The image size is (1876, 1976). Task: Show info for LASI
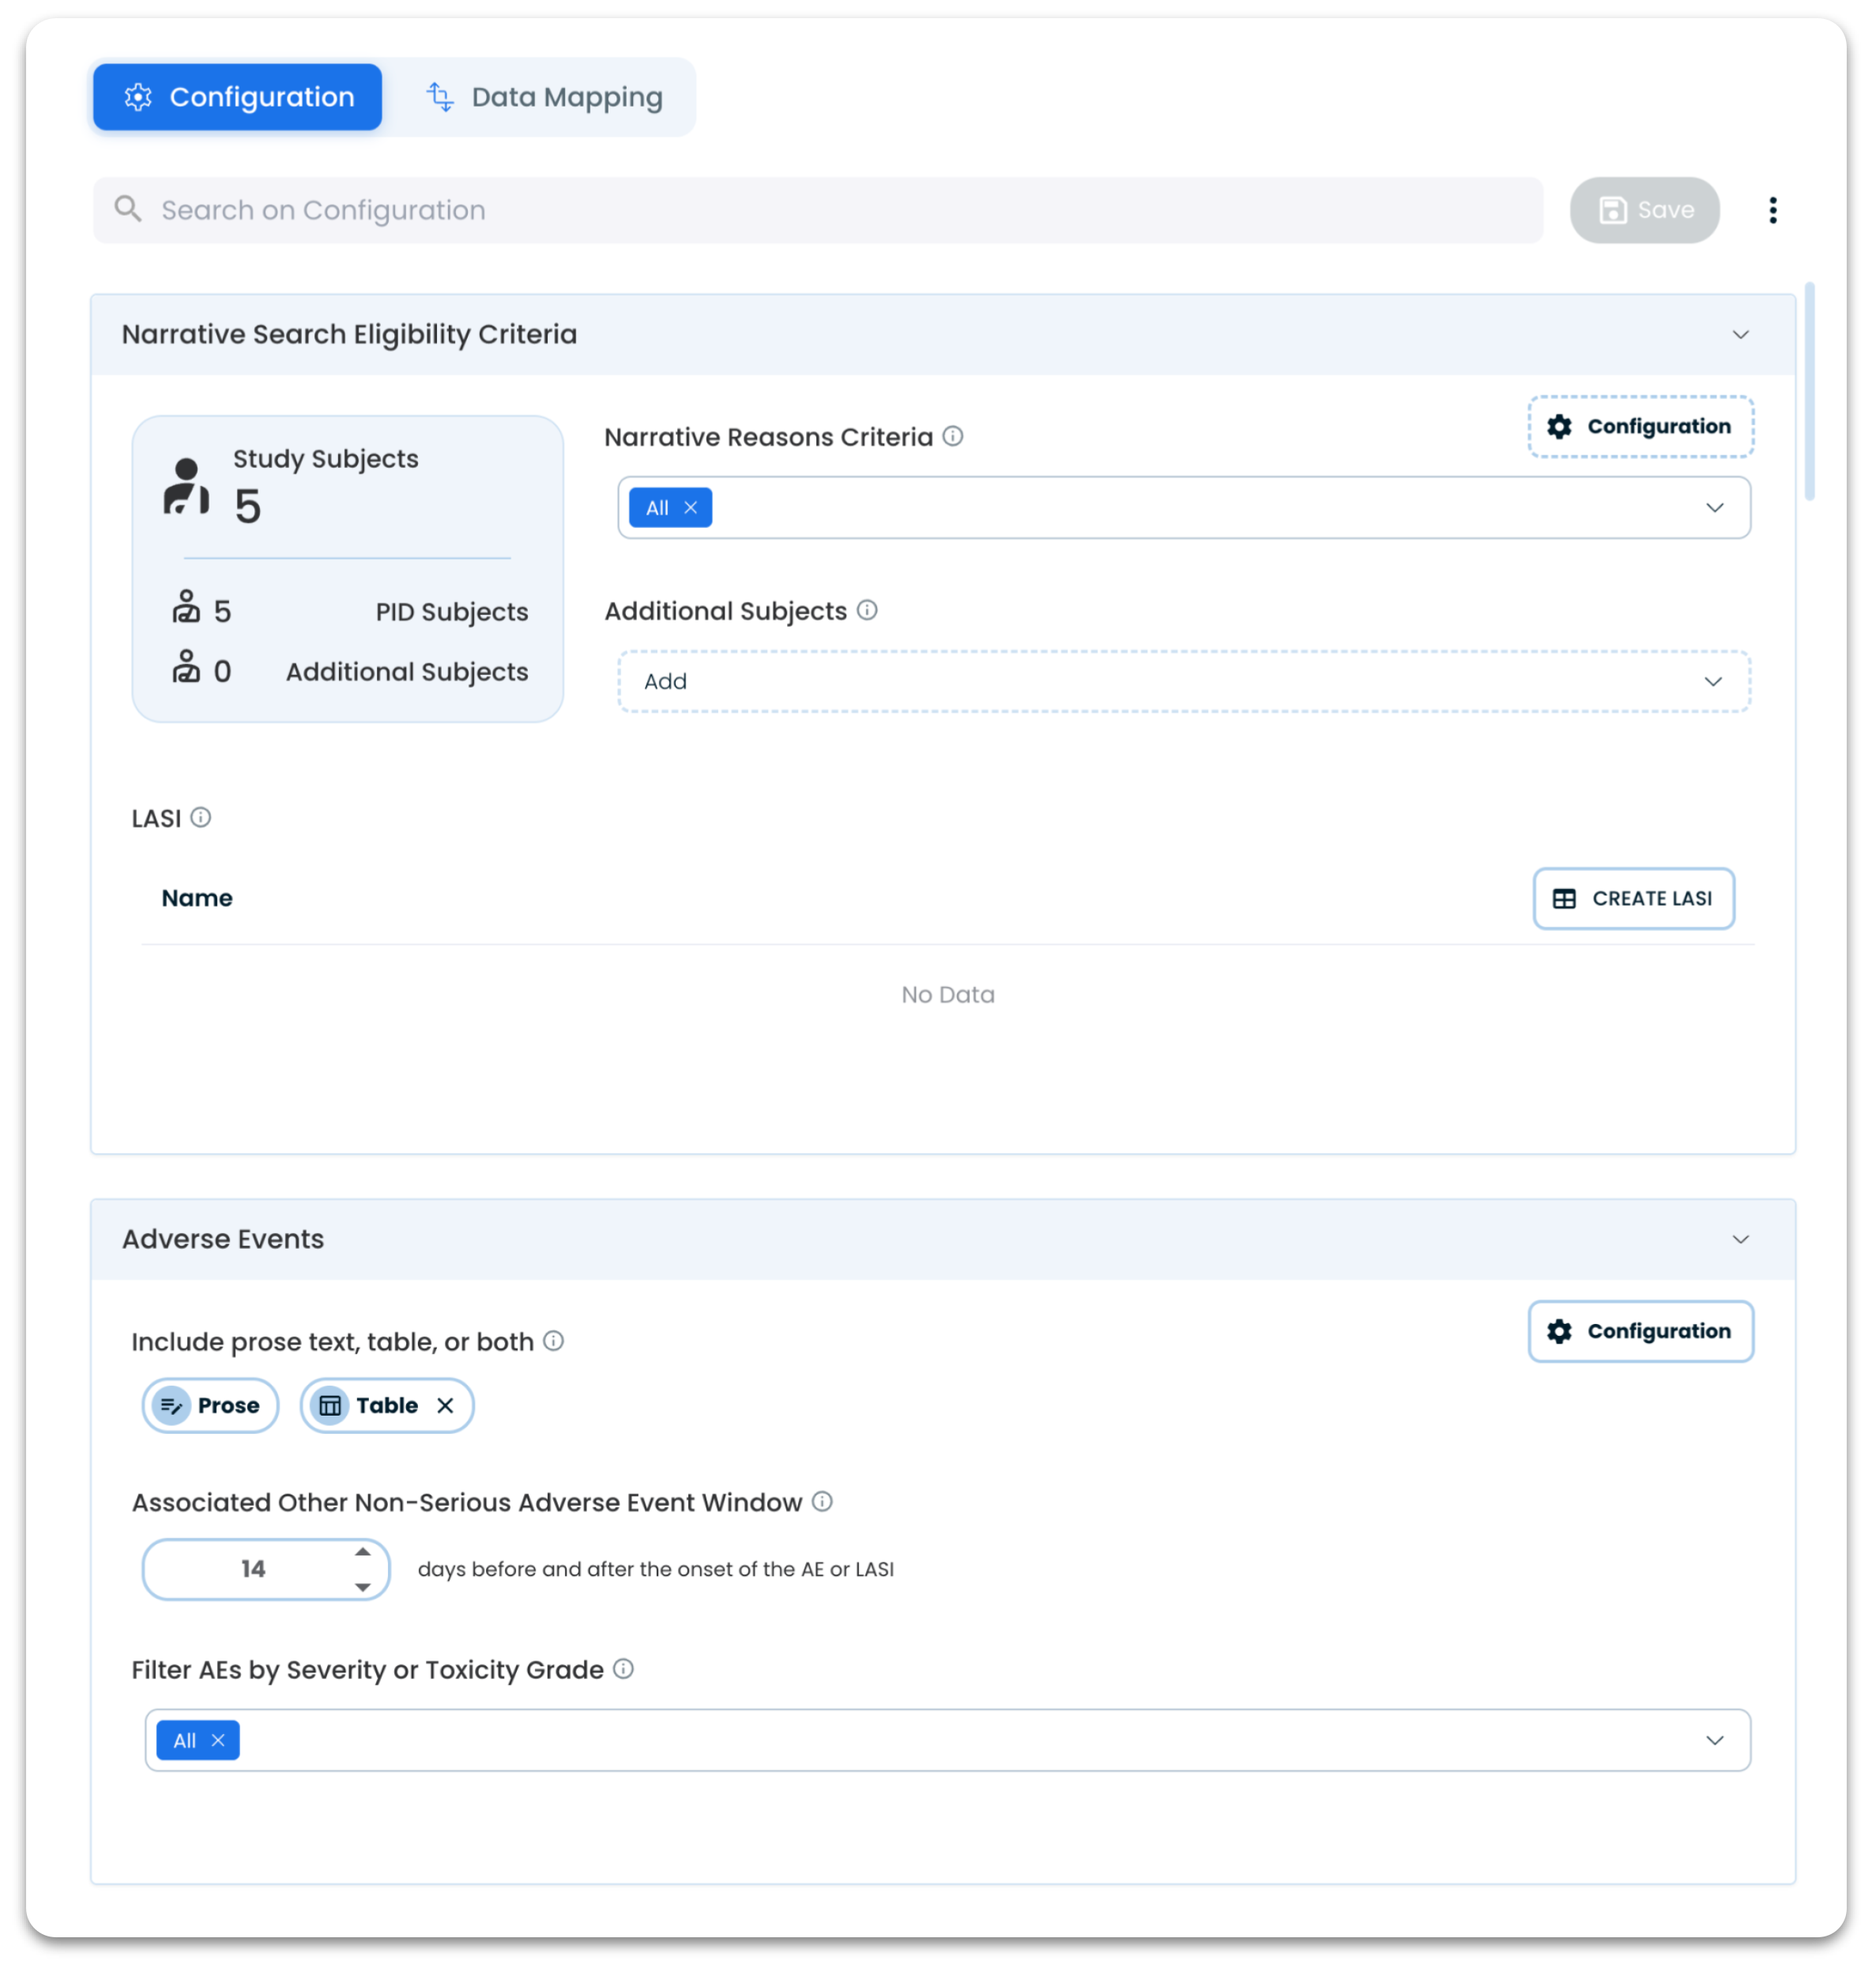(x=200, y=818)
